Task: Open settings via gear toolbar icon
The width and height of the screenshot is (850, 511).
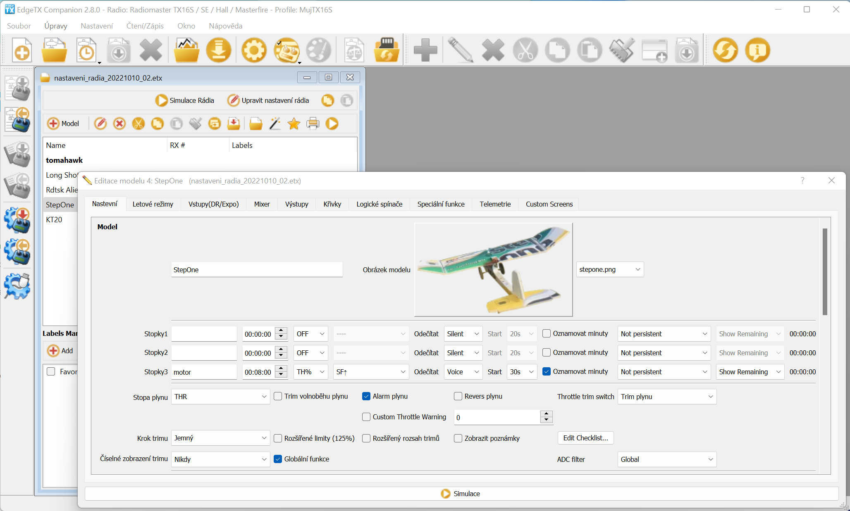Action: pyautogui.click(x=254, y=50)
